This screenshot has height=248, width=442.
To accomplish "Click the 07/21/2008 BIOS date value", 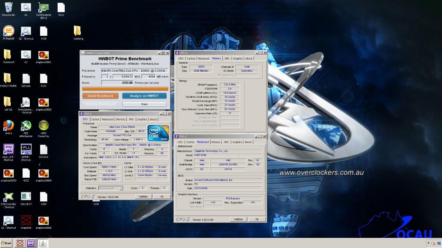I will coord(228,188).
